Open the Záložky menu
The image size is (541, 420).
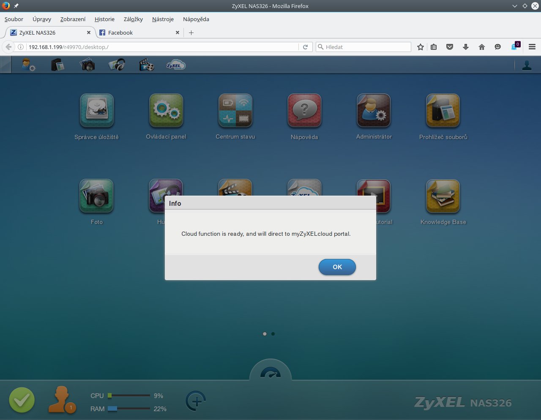(133, 19)
